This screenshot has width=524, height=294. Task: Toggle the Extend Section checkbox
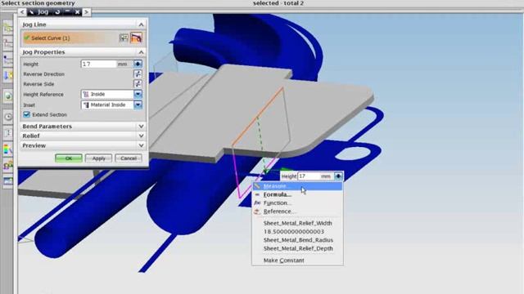pos(27,114)
